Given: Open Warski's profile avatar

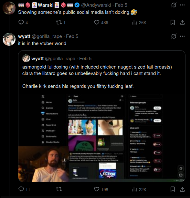Looking at the screenshot, I should pos(9,8).
